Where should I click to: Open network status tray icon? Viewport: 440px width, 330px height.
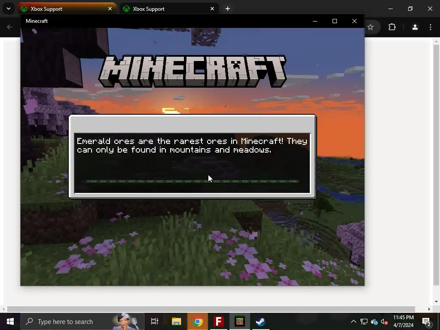coord(364,321)
